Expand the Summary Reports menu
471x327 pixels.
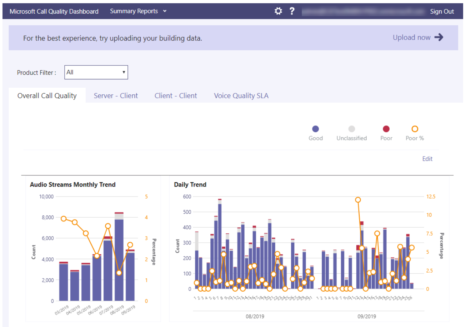pos(138,11)
